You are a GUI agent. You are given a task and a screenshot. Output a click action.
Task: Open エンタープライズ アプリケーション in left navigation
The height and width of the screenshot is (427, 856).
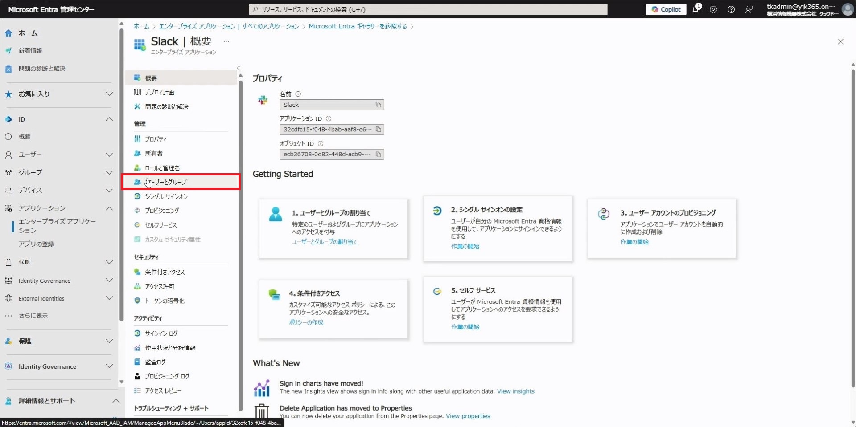[58, 226]
